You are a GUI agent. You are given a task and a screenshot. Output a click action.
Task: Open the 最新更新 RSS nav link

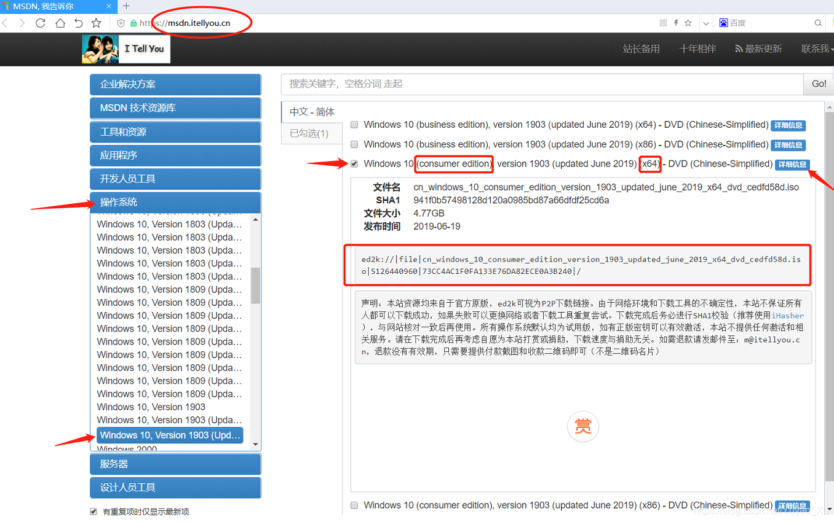pyautogui.click(x=758, y=49)
